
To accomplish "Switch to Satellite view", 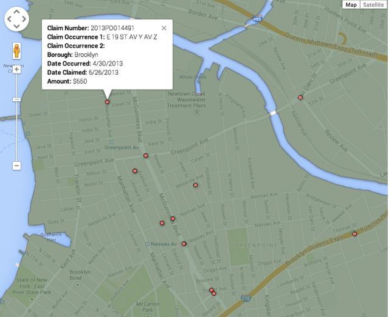I will 373,5.
